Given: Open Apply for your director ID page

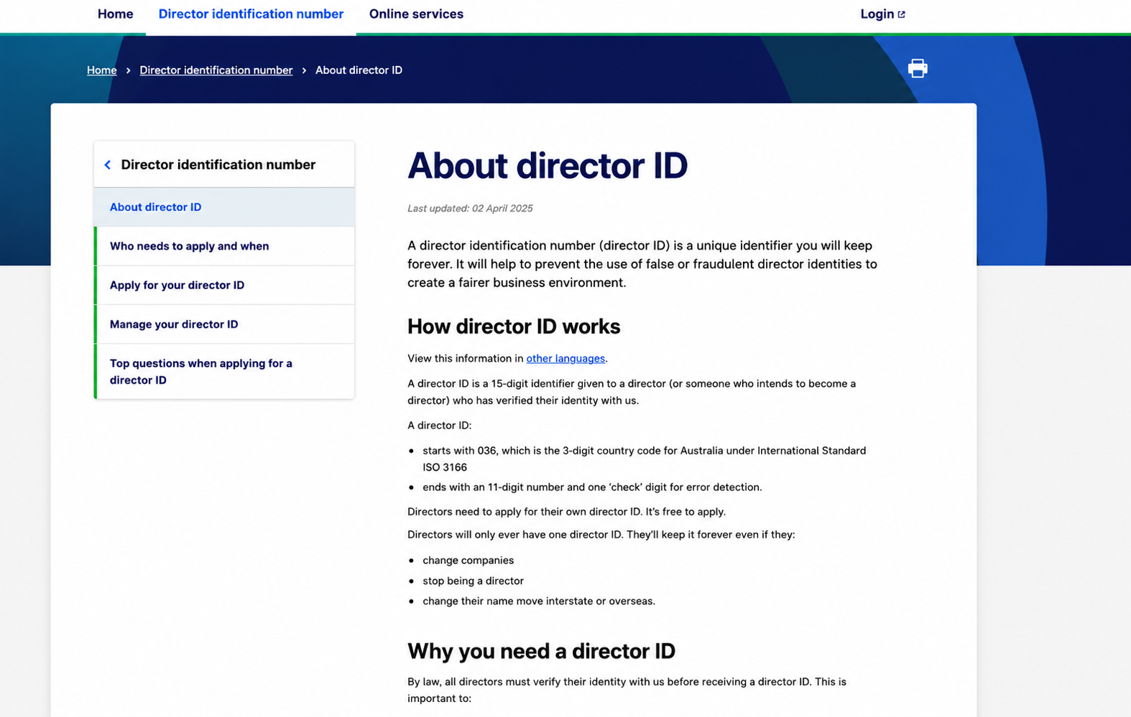Looking at the screenshot, I should (224, 285).
